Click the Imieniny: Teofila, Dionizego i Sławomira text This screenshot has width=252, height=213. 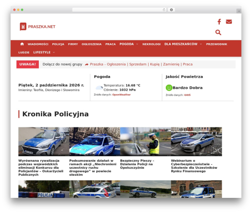coord(49,90)
